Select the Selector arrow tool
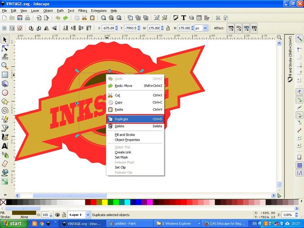This screenshot has height=228, width=304. 5,39
